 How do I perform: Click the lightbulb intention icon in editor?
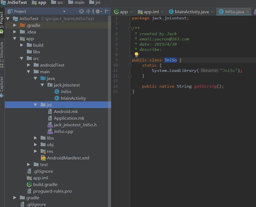[136, 54]
